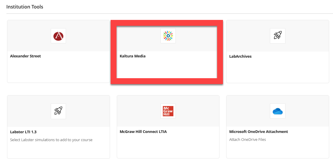This screenshot has width=333, height=164.
Task: Open the LabArchives tool title
Action: pos(240,56)
